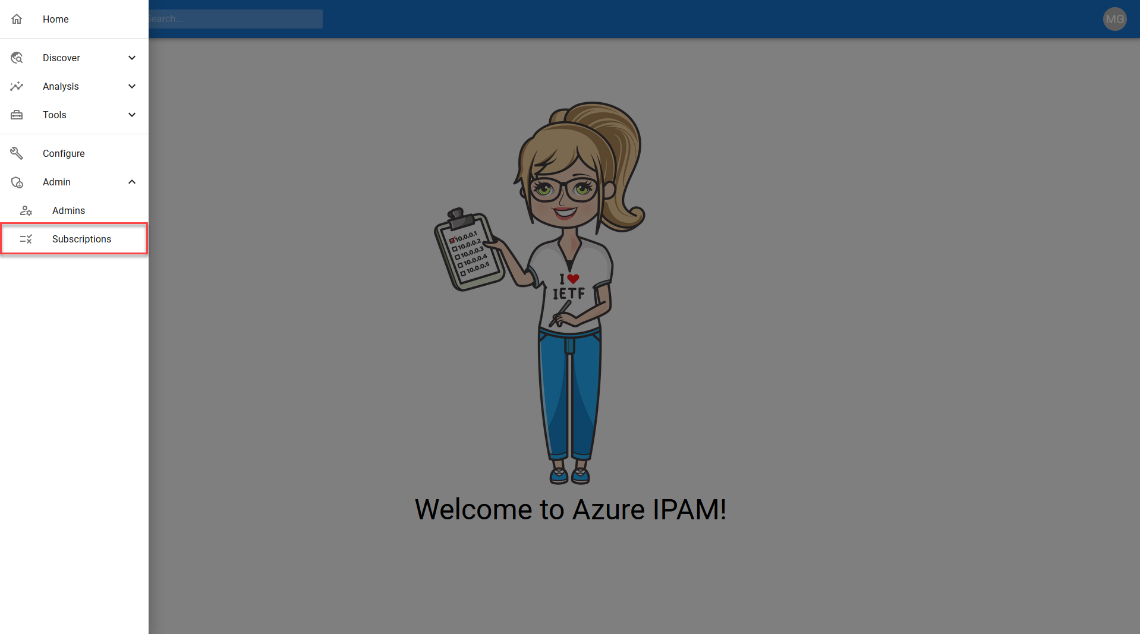Click the Analysis chart icon
1140x634 pixels.
pyautogui.click(x=17, y=86)
